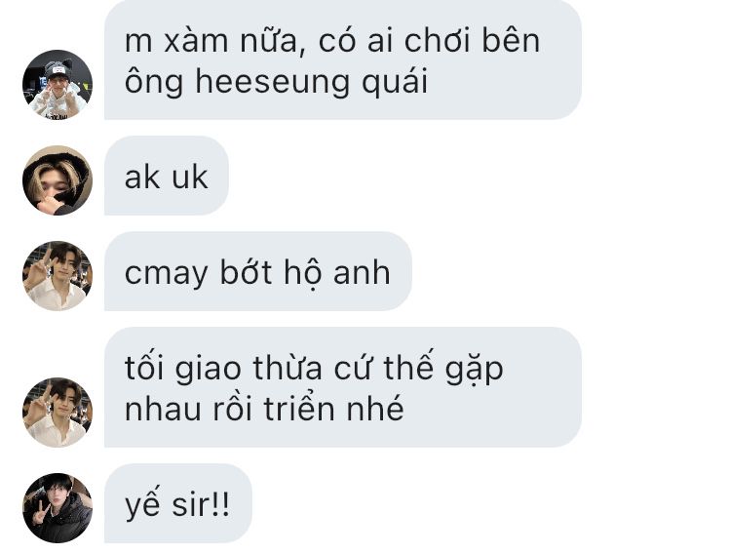Select the 'ak uk' message bubble
Viewport: 730px width, 554px height.
(x=167, y=176)
